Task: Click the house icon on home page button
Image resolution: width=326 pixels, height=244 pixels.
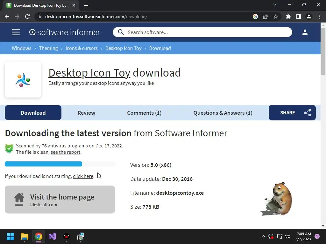Action: pyautogui.click(x=19, y=200)
